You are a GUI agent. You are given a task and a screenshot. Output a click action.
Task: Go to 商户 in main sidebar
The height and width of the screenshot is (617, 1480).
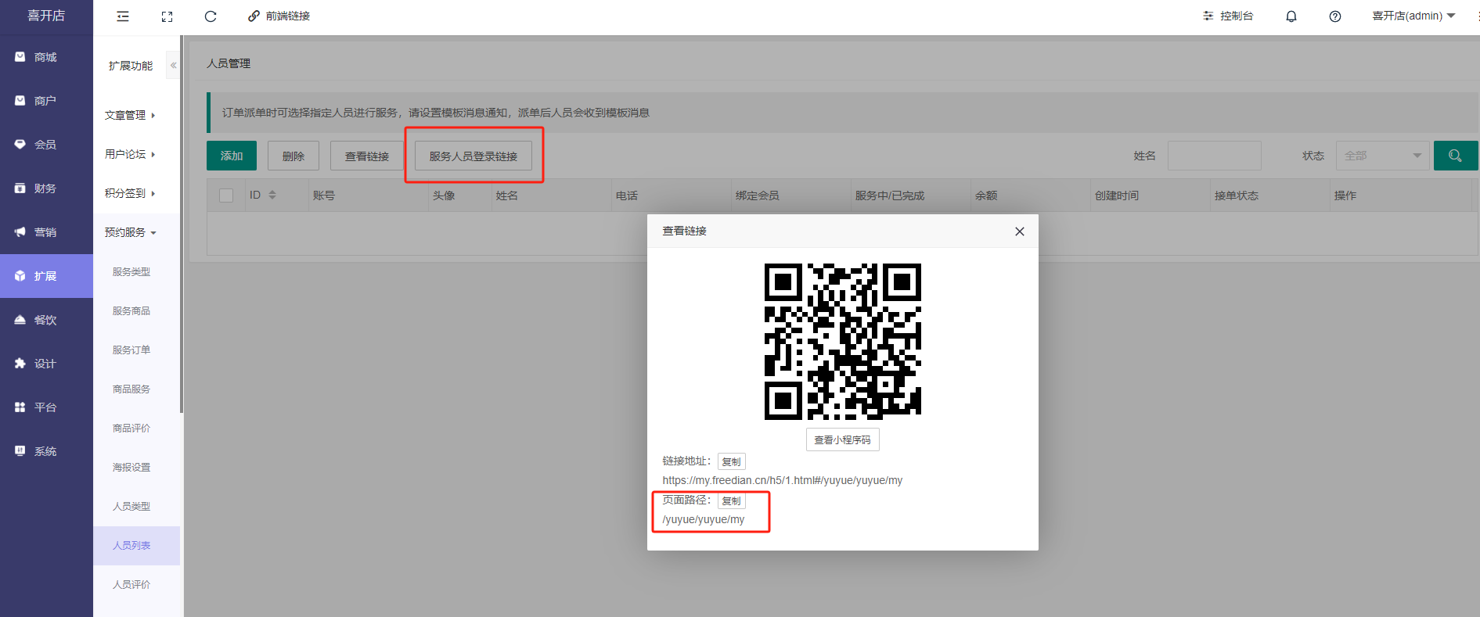point(46,101)
